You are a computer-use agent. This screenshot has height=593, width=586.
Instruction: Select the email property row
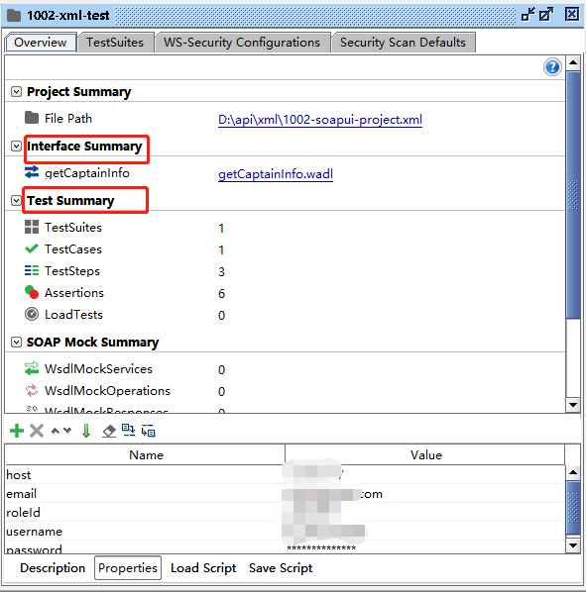click(x=285, y=494)
